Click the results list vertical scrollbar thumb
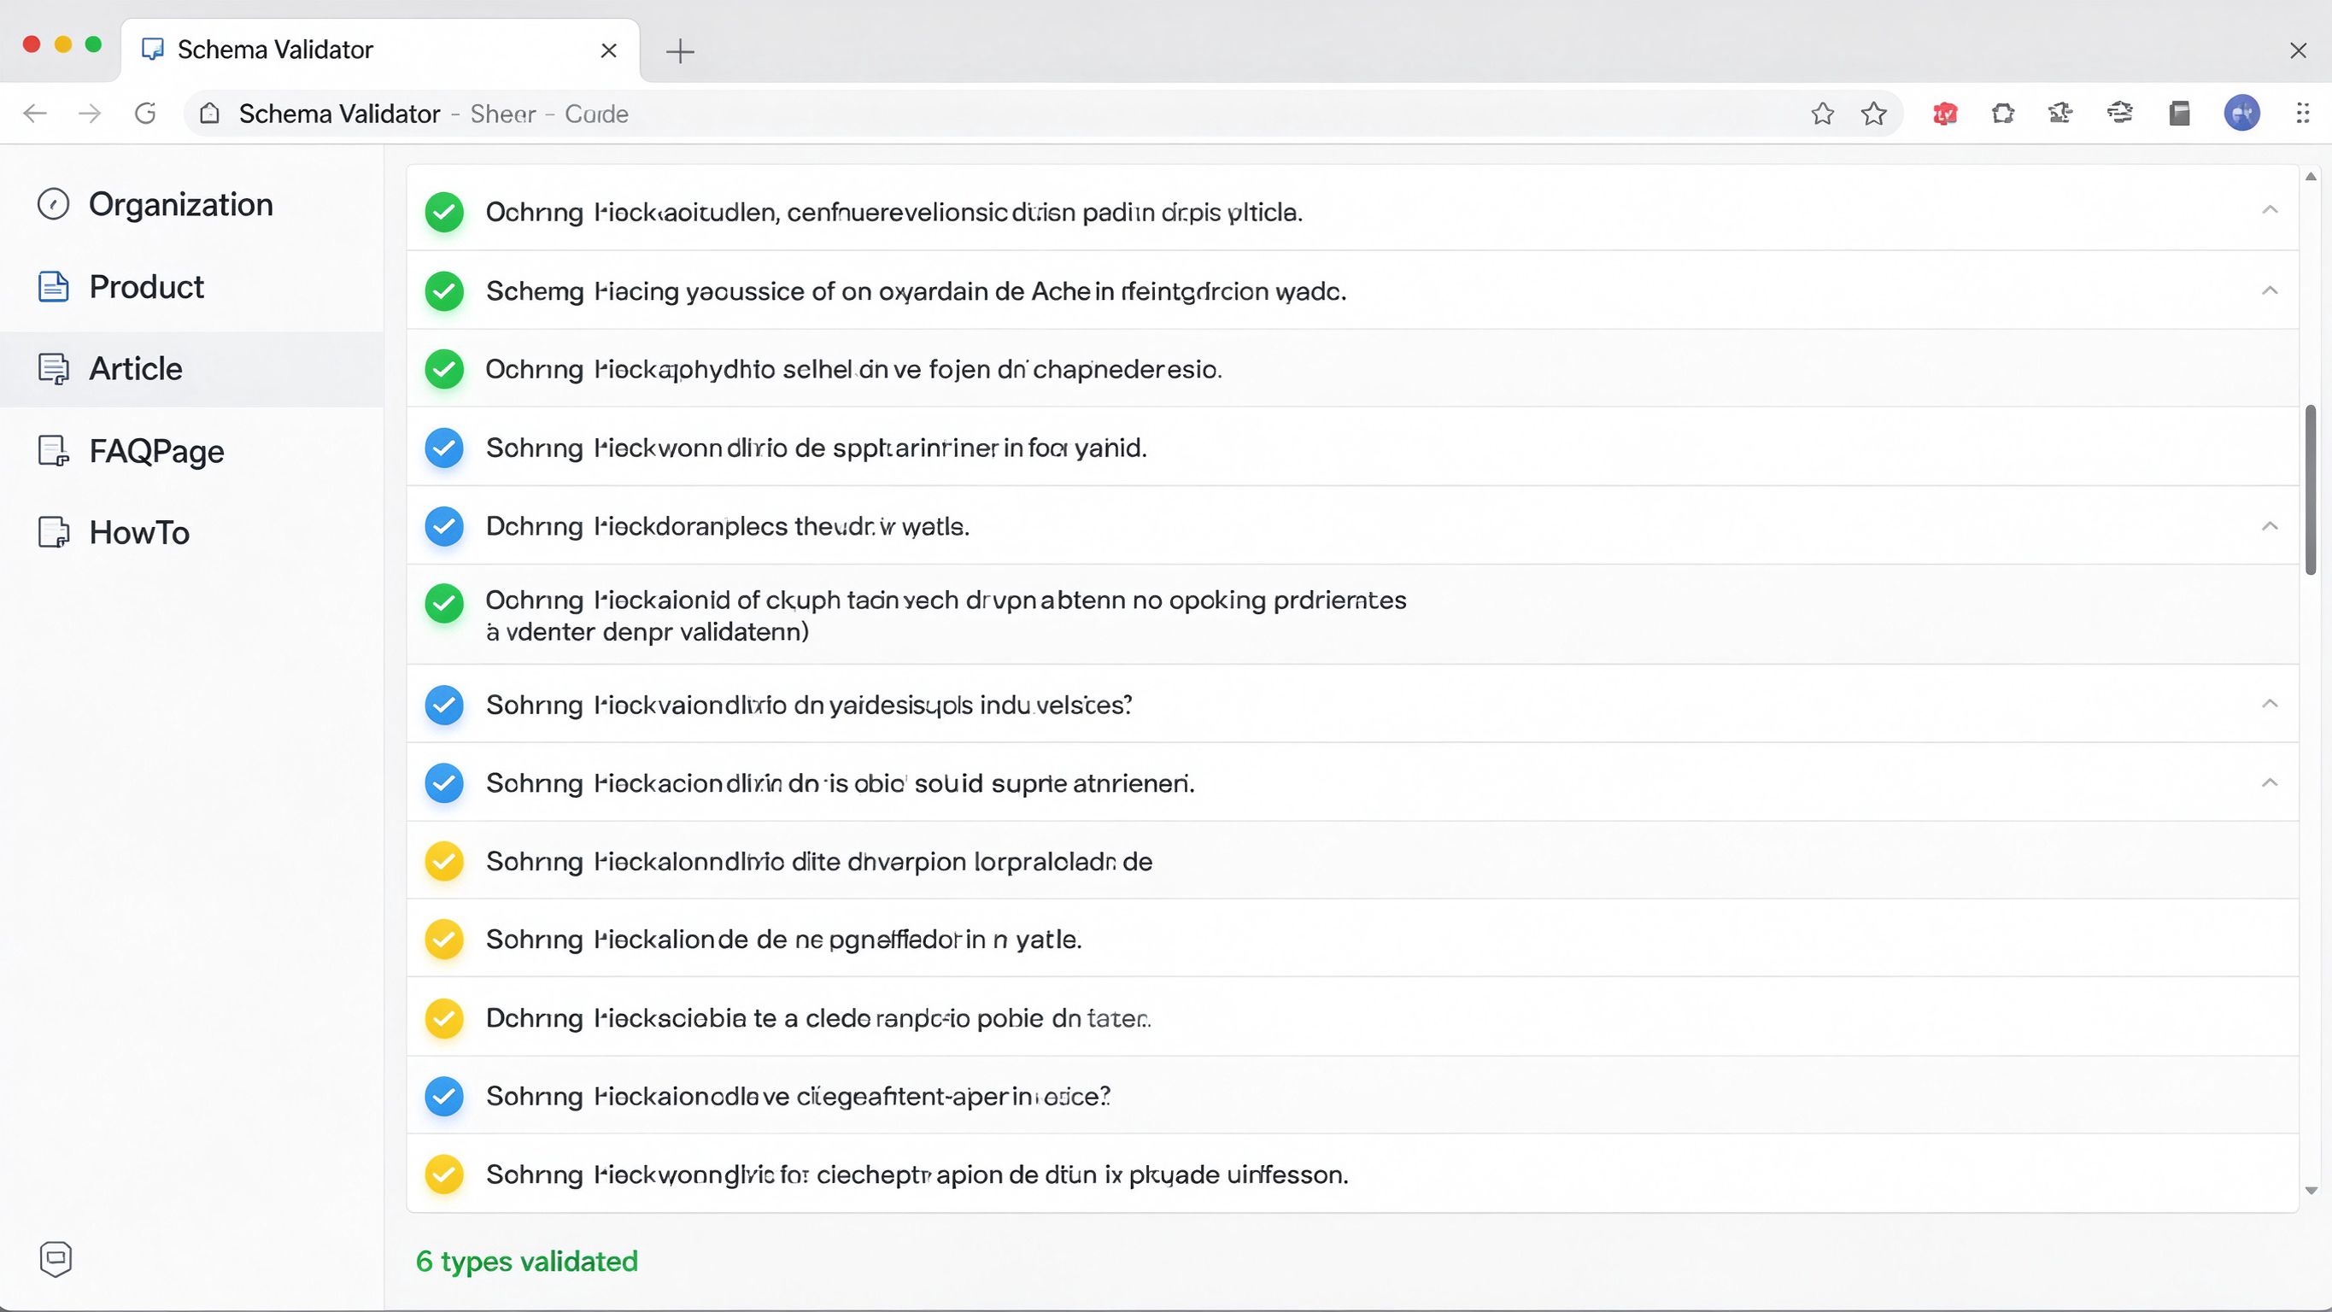Viewport: 2332px width, 1312px height. coord(2311,489)
